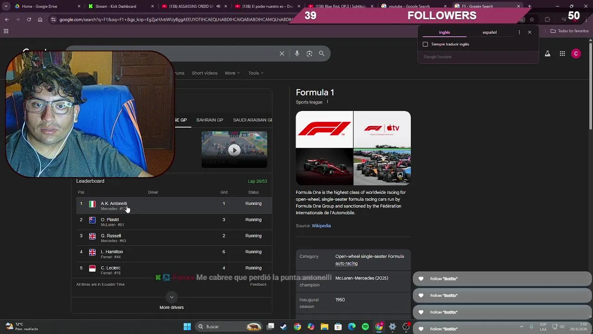Open the F1 logo image thumbnail
The width and height of the screenshot is (593, 334).
[324, 129]
